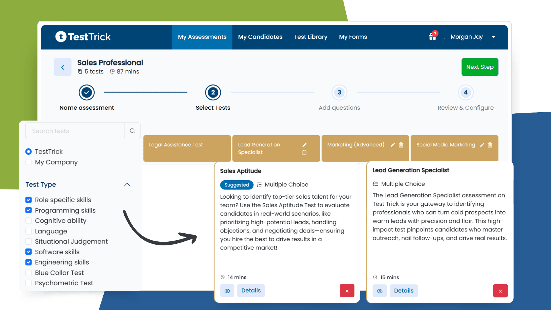Uncheck Role specific skills filter
The width and height of the screenshot is (551, 310).
coord(29,200)
